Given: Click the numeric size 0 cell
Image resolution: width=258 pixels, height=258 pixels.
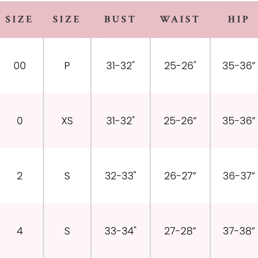Looking at the screenshot, I should (20, 121).
